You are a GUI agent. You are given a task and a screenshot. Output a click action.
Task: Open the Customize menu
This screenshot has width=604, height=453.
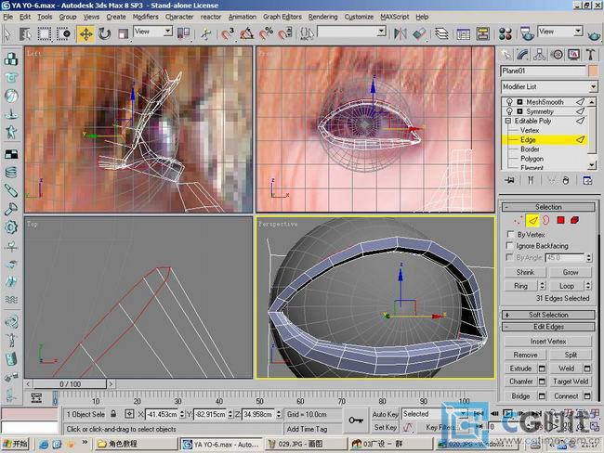coord(359,17)
